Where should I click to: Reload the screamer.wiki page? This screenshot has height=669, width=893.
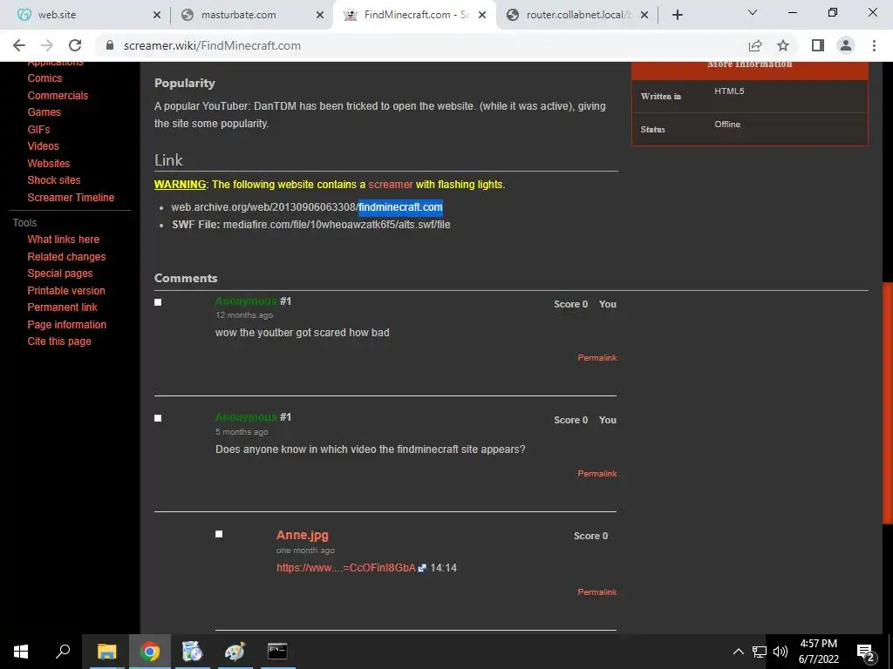tap(75, 45)
